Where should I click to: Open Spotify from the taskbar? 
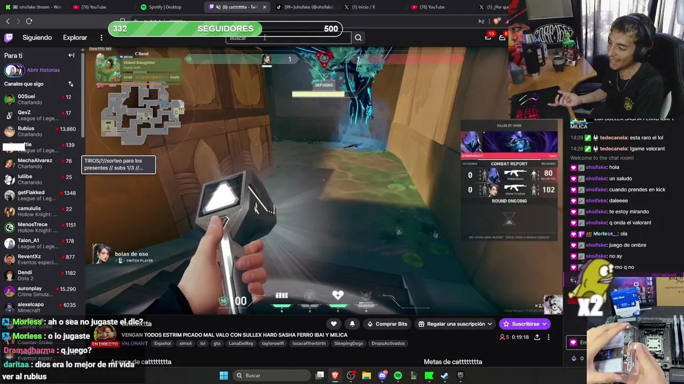coord(398,375)
